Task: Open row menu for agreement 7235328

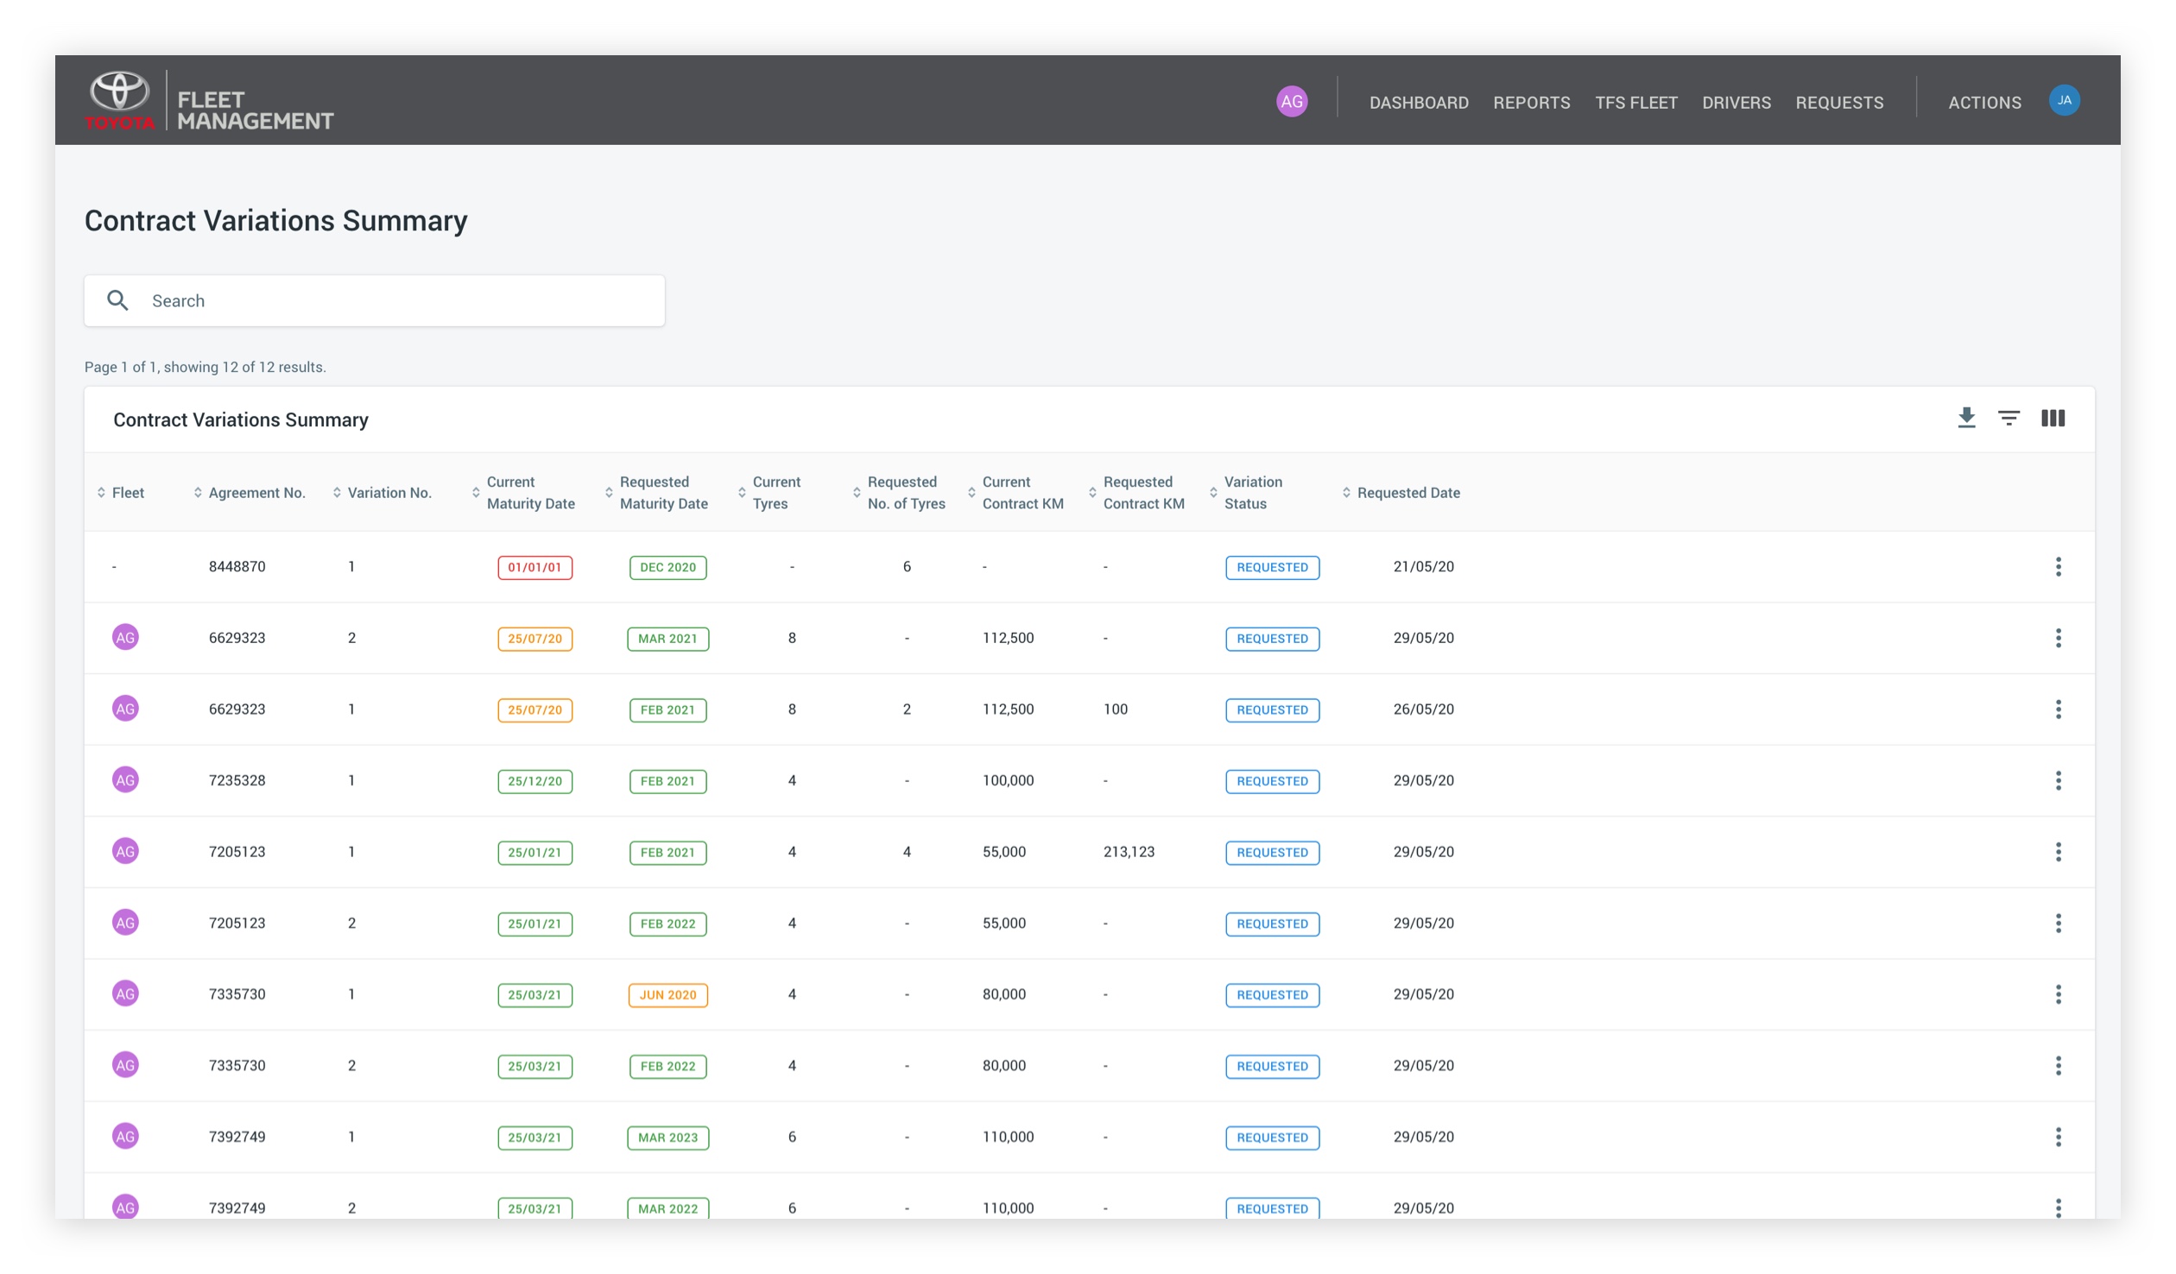Action: [x=2058, y=781]
